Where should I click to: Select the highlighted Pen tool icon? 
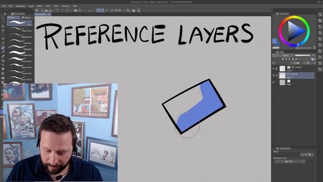(3, 48)
